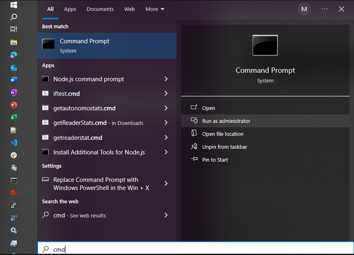Switch to the All tab
Viewport: 354px width, 255px height.
click(x=50, y=10)
